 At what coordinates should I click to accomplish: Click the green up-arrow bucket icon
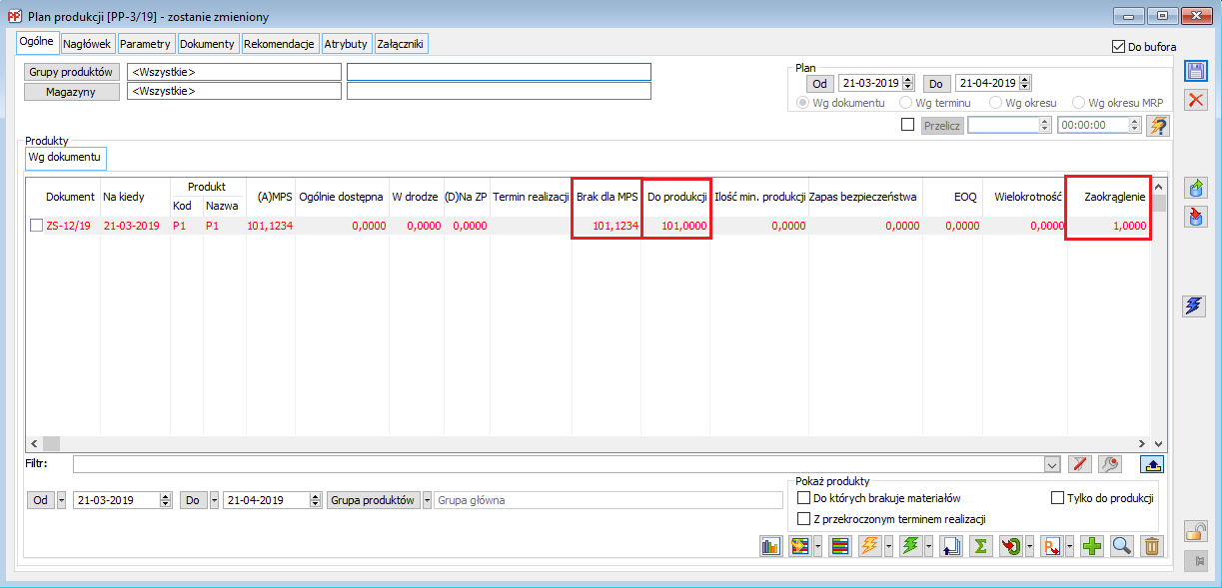pos(1196,188)
